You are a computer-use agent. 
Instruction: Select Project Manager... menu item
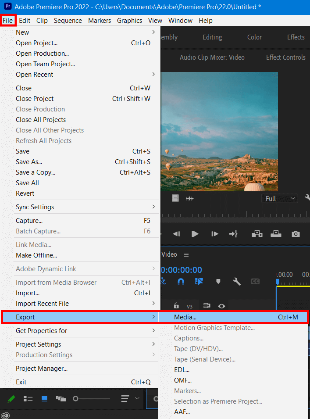click(80, 369)
